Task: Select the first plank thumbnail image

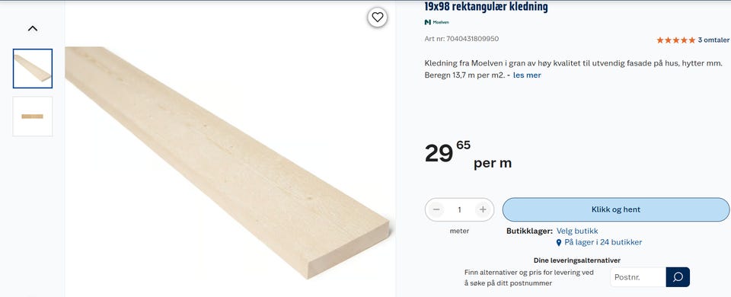Action: [33, 69]
